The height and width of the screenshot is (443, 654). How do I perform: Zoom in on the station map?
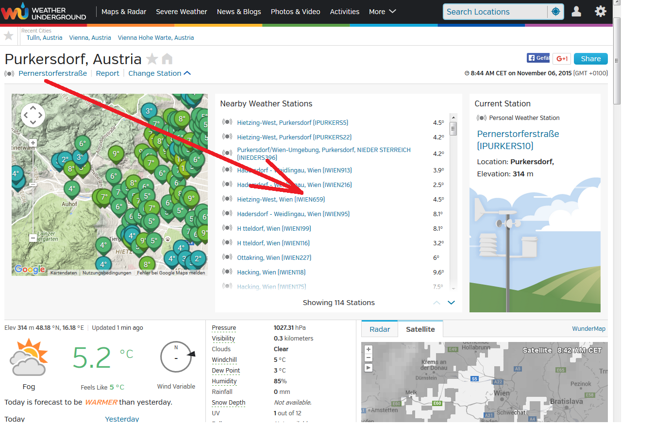[x=33, y=143]
